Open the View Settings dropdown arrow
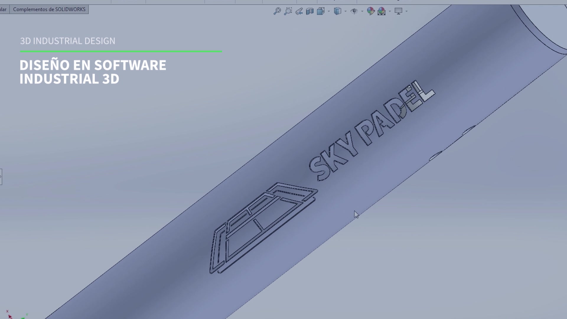 click(407, 12)
